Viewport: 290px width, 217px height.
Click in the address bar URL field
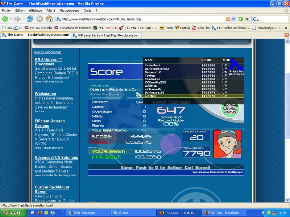pos(141,19)
